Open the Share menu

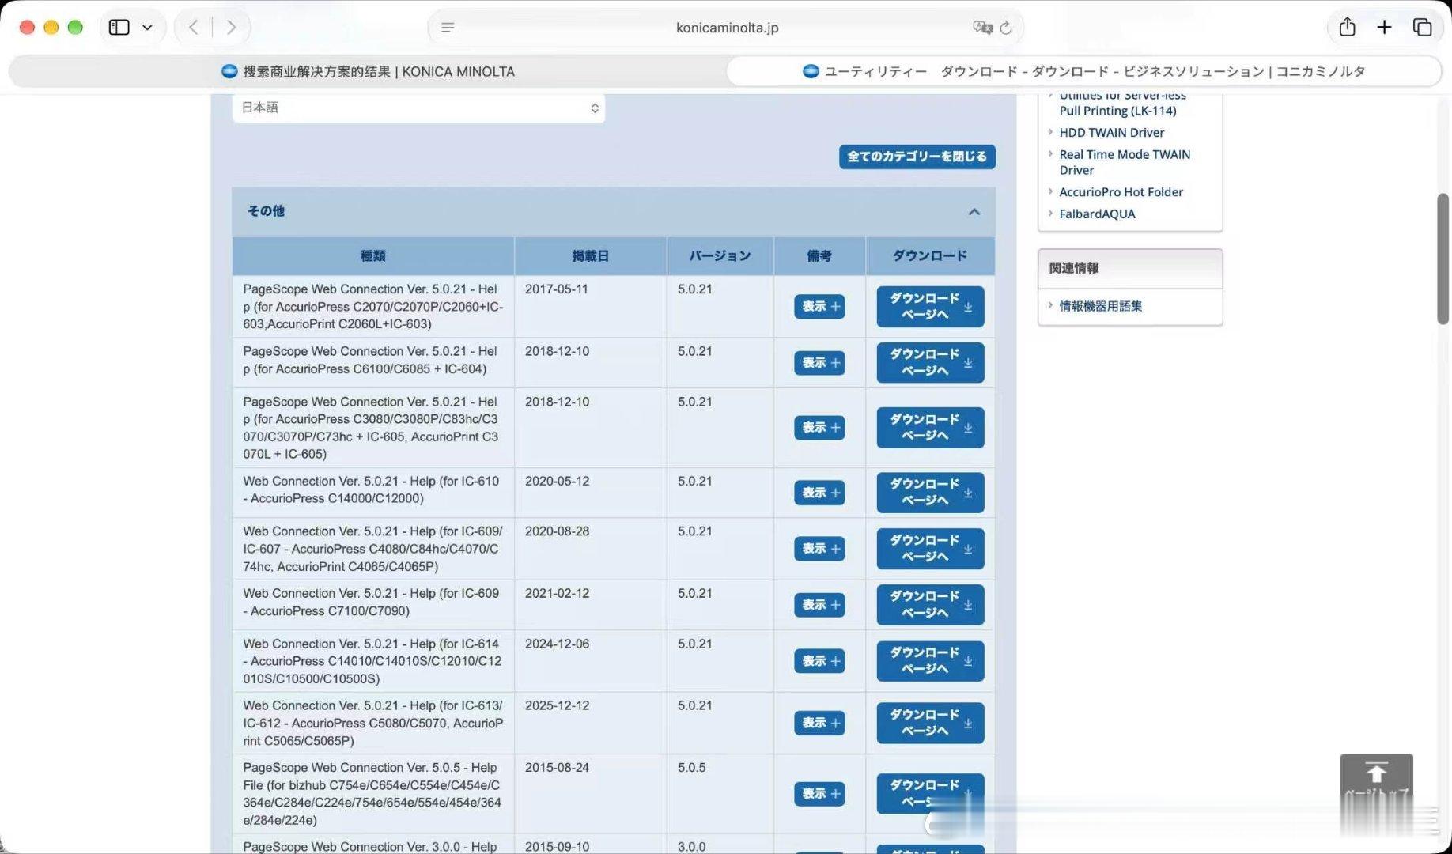click(x=1348, y=27)
